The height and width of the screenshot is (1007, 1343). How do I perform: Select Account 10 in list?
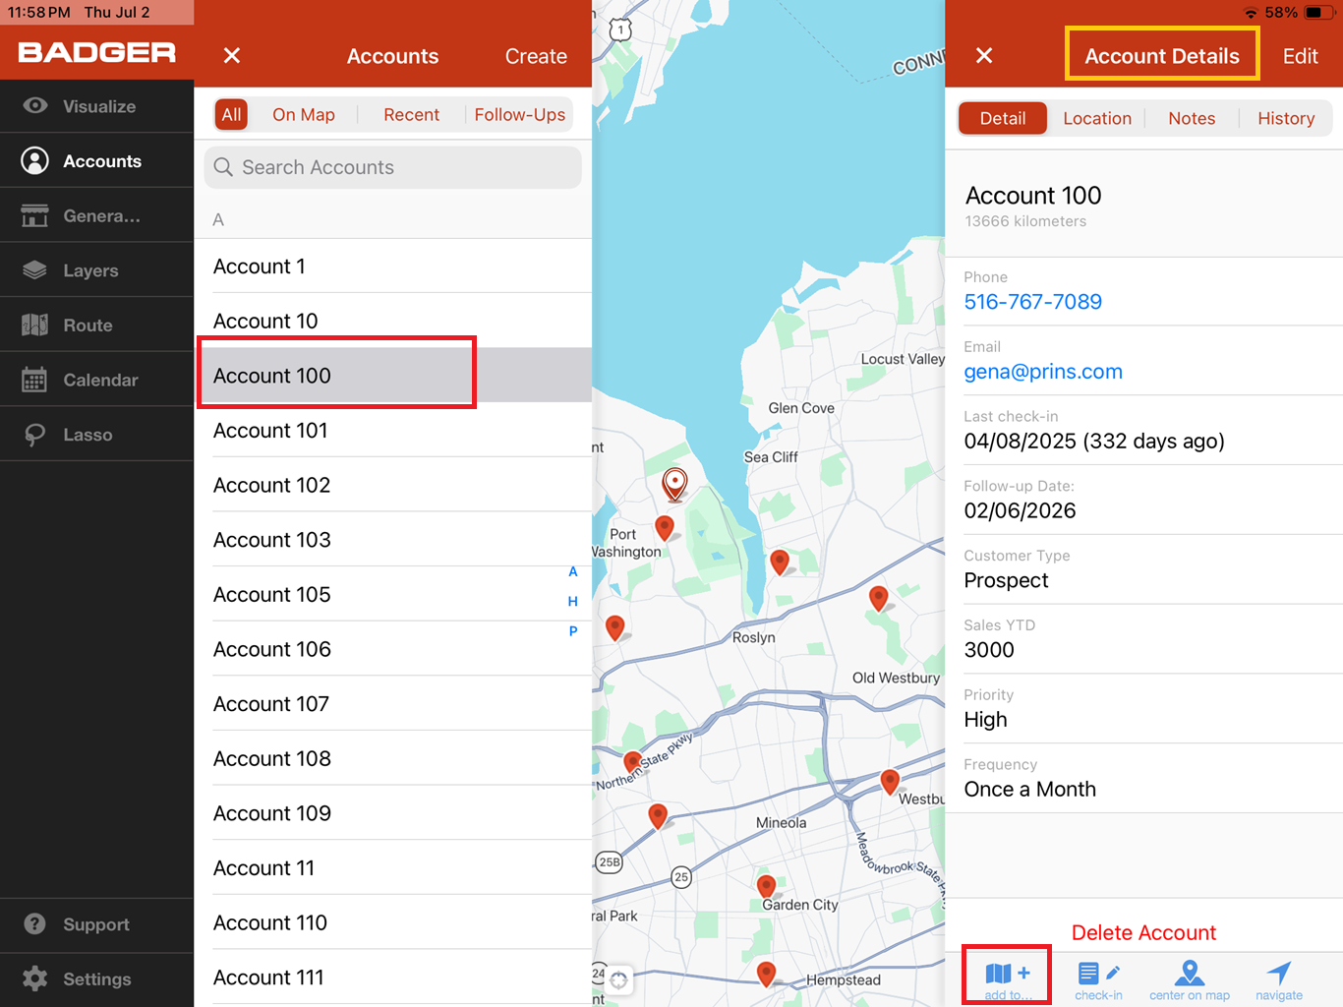coord(393,321)
